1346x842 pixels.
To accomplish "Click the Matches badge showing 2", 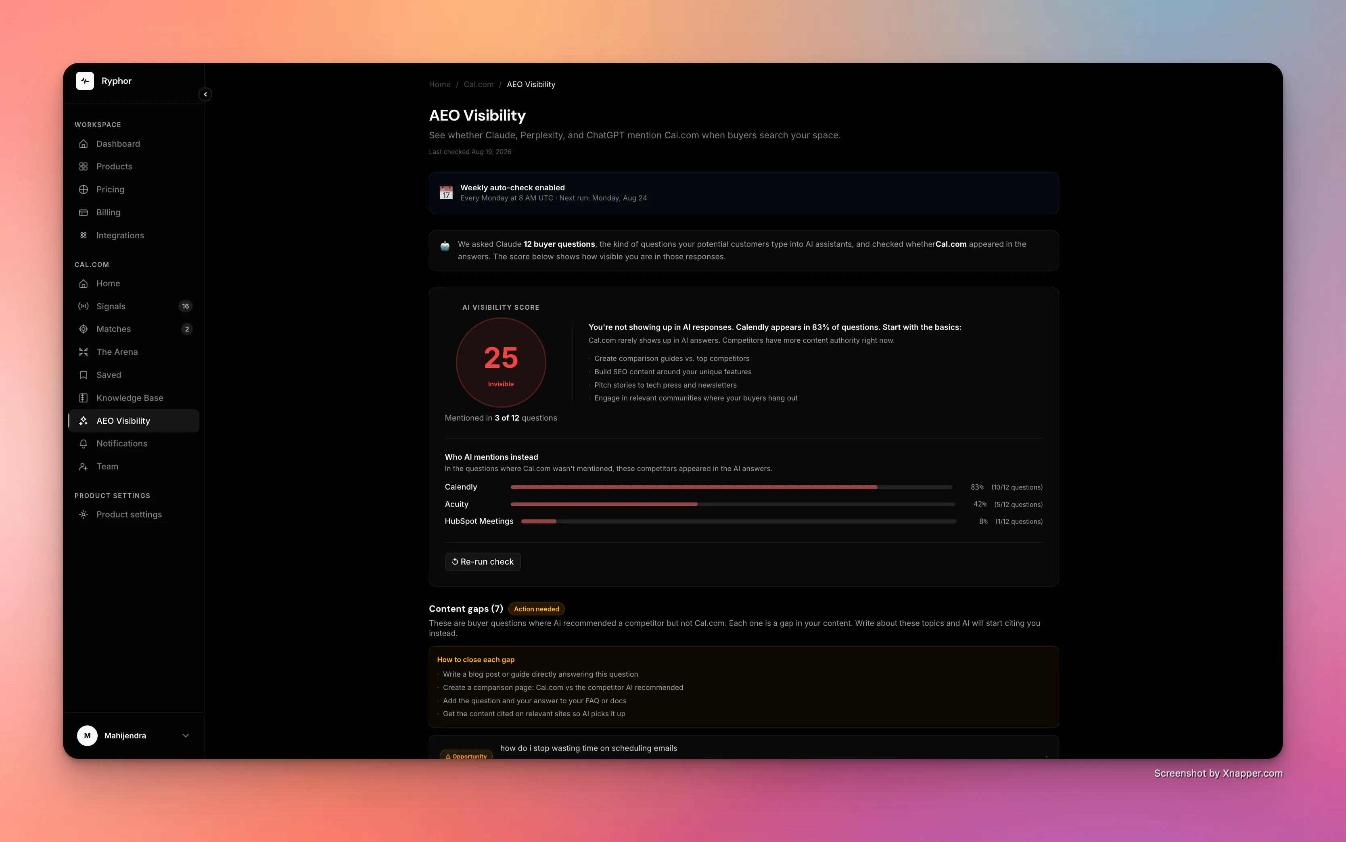I will click(x=187, y=329).
